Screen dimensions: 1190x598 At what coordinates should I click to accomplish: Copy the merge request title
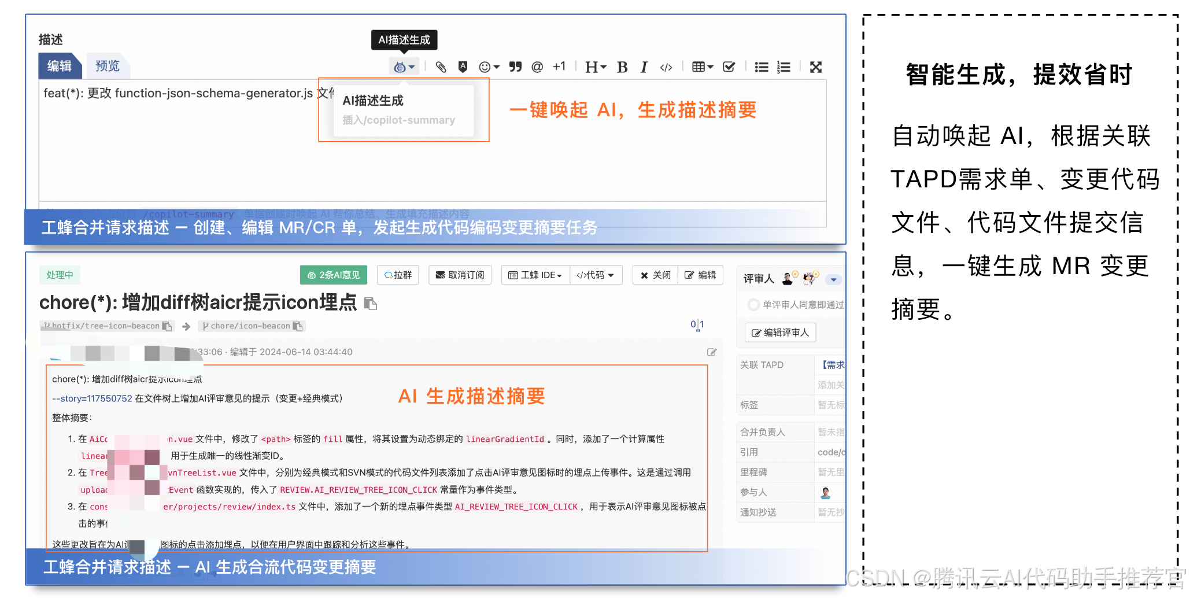pos(370,303)
